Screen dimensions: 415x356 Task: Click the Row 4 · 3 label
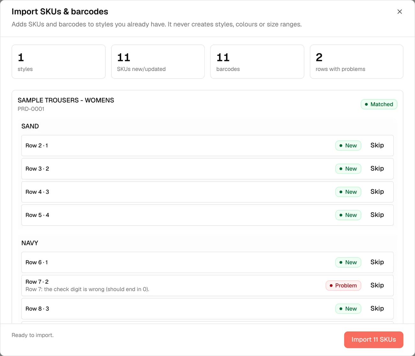(x=37, y=192)
